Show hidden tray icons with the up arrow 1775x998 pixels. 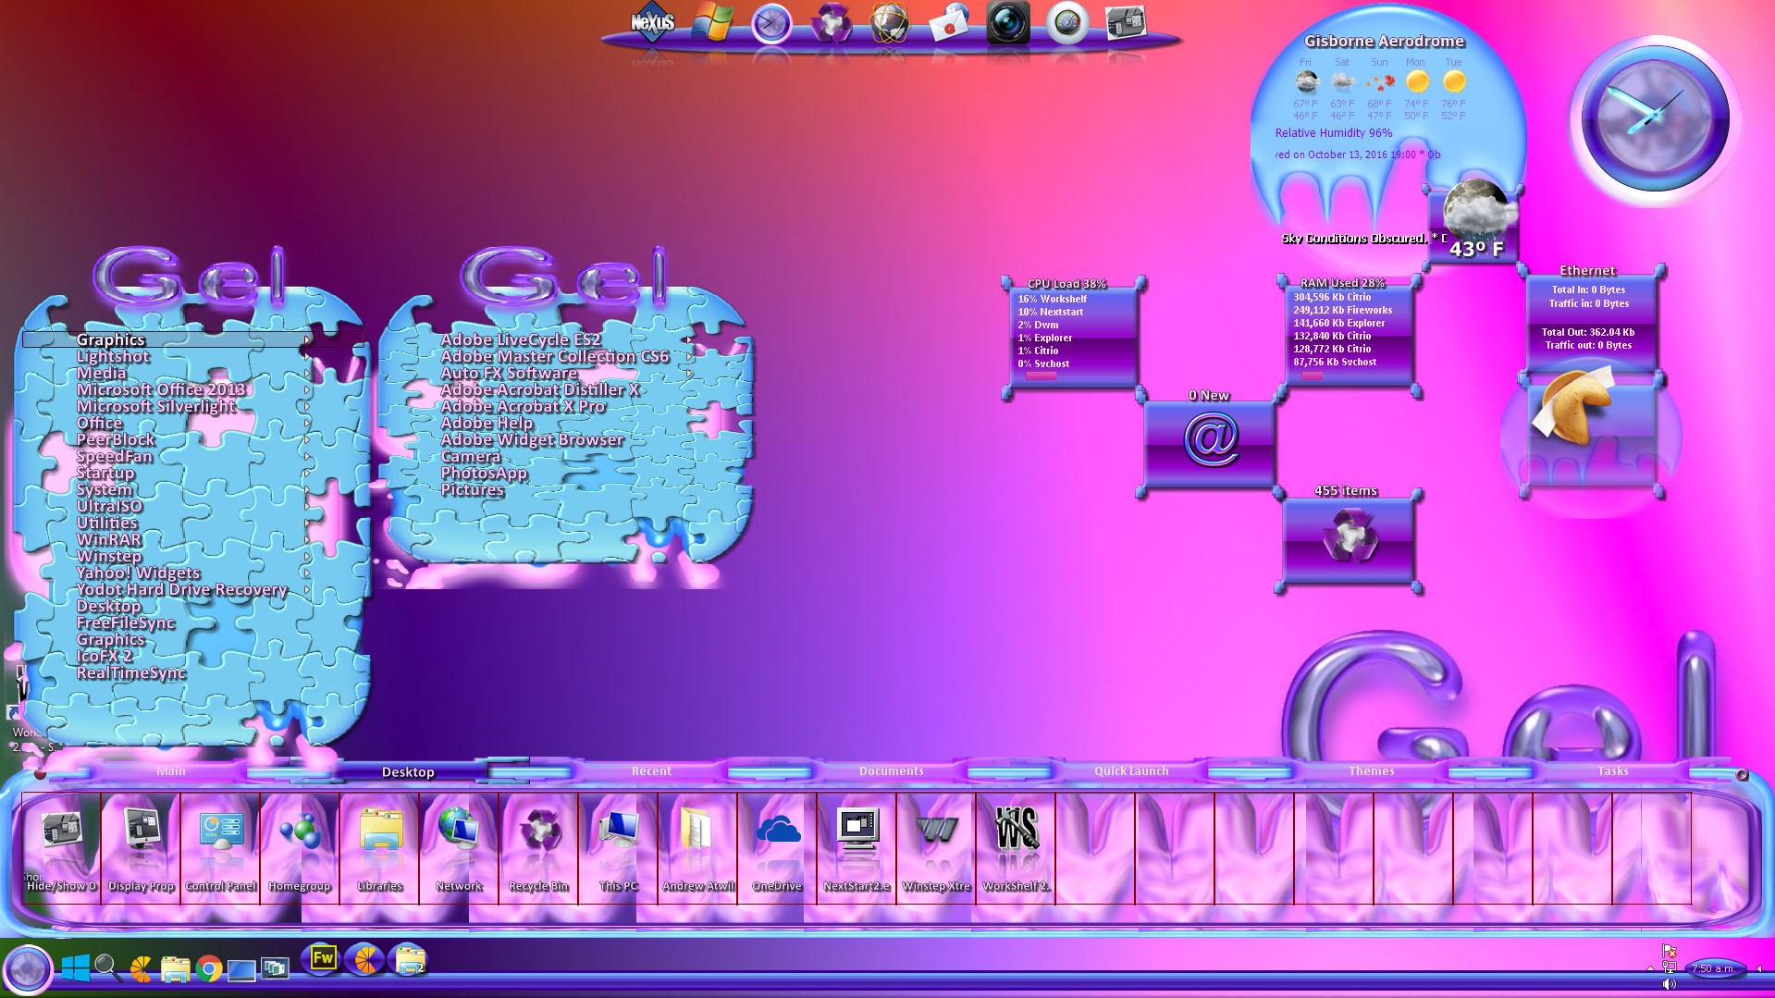pyautogui.click(x=1651, y=968)
